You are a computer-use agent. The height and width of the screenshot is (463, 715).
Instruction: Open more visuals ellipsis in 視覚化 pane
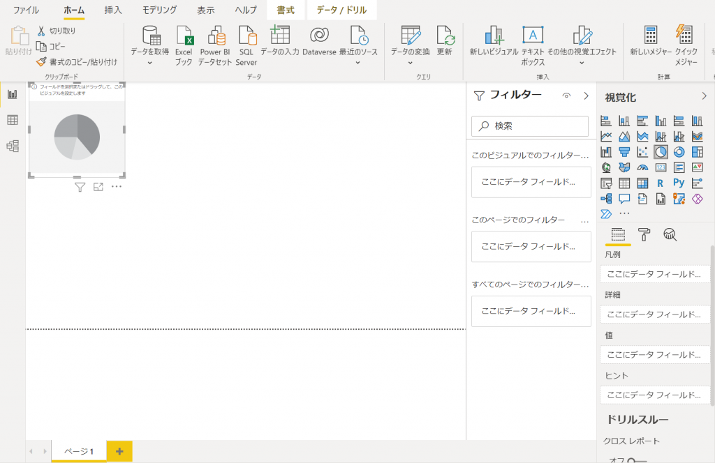(x=624, y=213)
